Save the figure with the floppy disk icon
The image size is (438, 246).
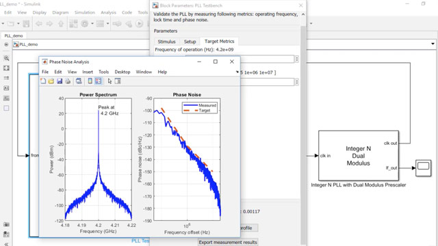(x=60, y=81)
